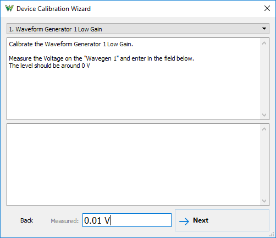The height and width of the screenshot is (238, 276).
Task: Click inside the empty lower log text area
Action: point(134,165)
